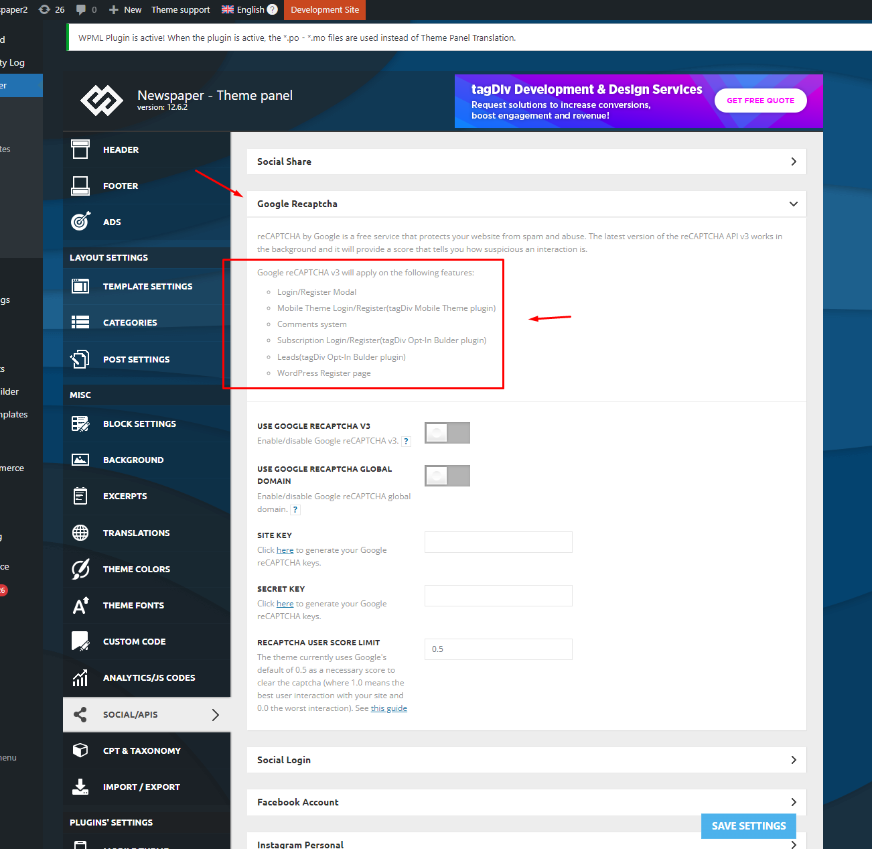Open the Categories settings tab
Viewport: 872px width, 849px height.
pyautogui.click(x=147, y=322)
